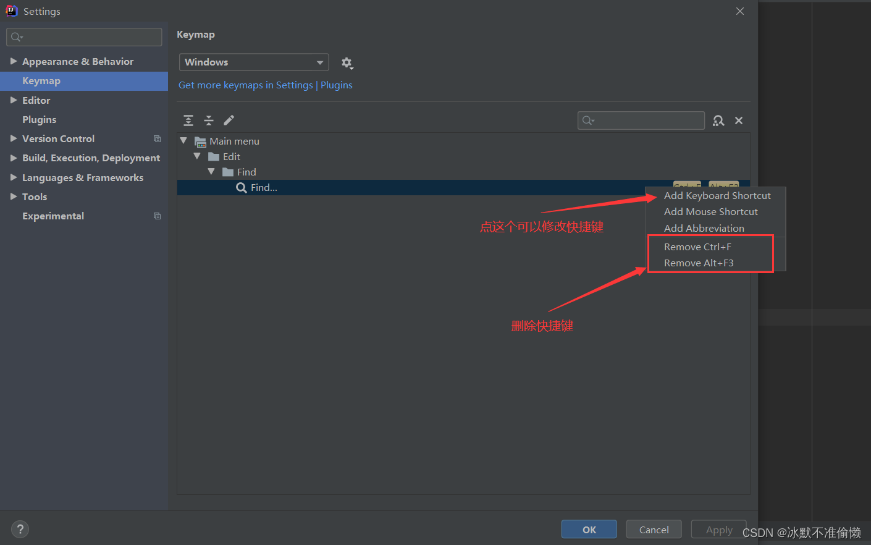Collapse the Edit folder node
This screenshot has height=545, width=871.
pyautogui.click(x=197, y=156)
